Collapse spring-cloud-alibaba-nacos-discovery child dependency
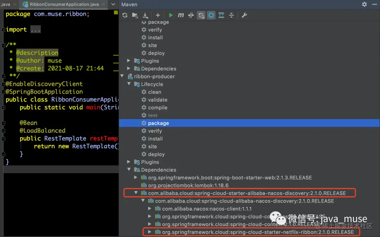Viewport: 380px width, 237px height. (143, 201)
